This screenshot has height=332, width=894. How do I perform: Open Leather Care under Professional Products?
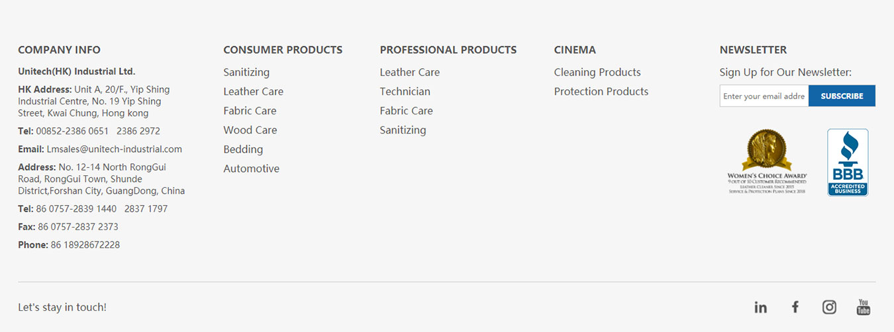pos(409,72)
